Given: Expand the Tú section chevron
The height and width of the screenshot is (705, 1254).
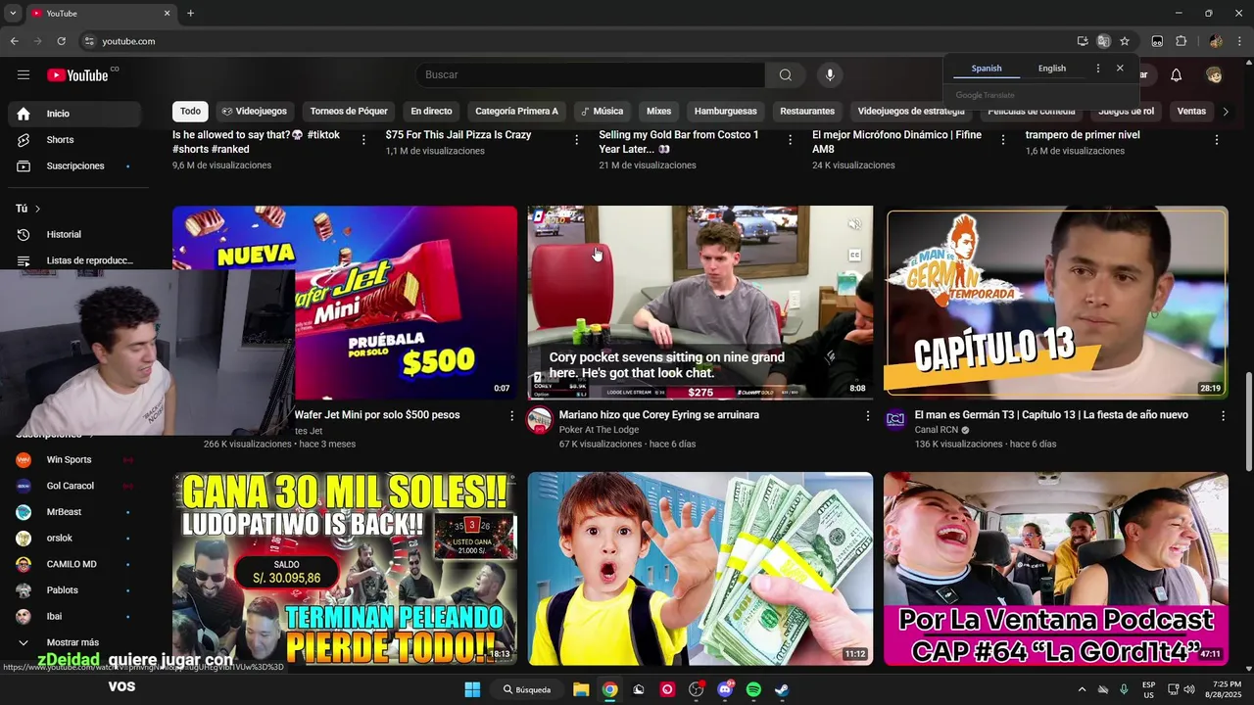Looking at the screenshot, I should [37, 209].
